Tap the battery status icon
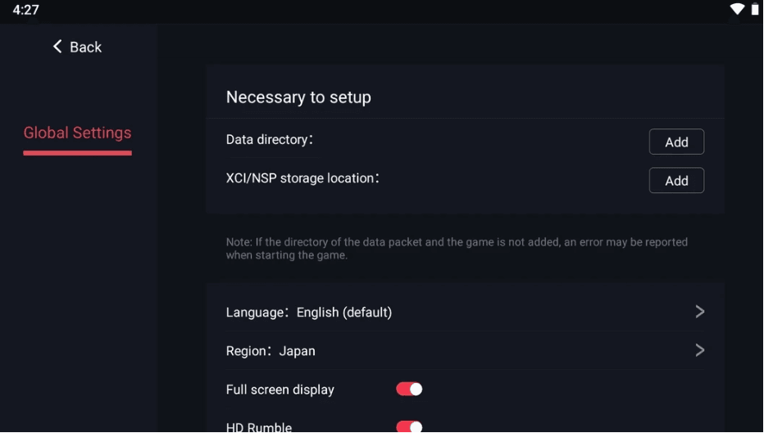Screen dimensions: 764x433 click(x=754, y=9)
